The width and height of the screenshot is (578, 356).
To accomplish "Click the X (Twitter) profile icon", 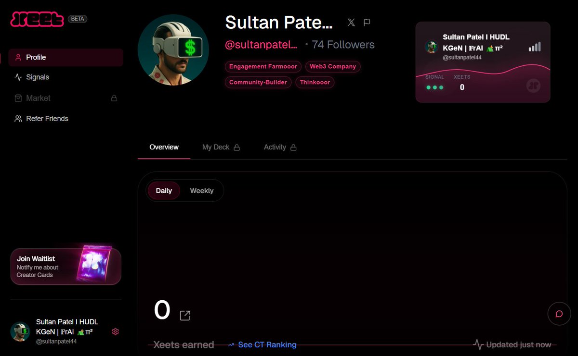I will coord(351,22).
